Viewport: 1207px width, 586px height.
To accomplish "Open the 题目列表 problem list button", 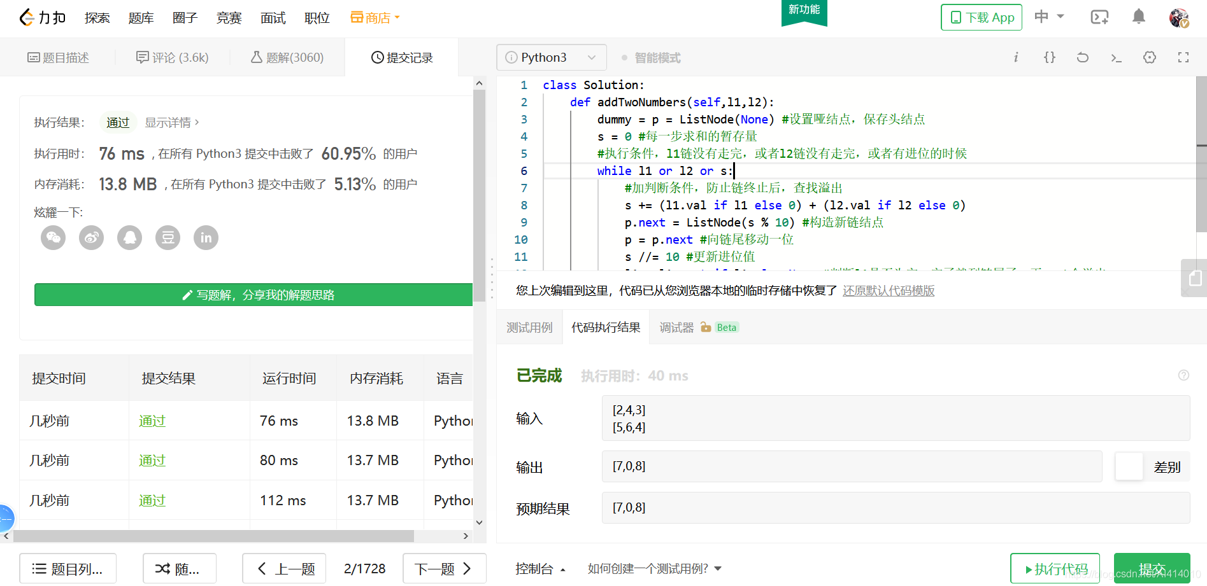I will (68, 569).
